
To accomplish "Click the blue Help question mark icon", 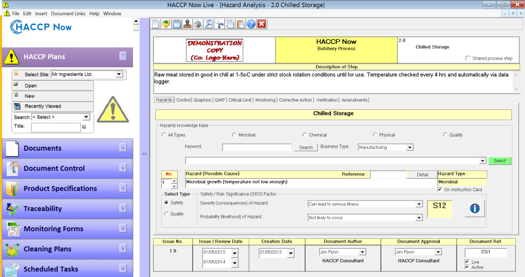I will click(x=251, y=24).
